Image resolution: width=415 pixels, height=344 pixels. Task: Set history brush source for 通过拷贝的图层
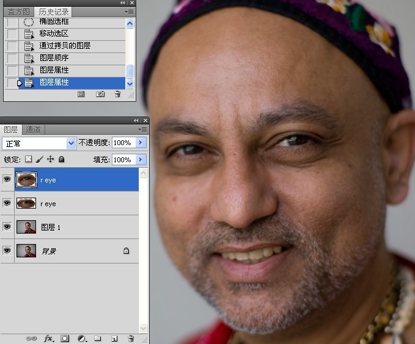pos(12,46)
